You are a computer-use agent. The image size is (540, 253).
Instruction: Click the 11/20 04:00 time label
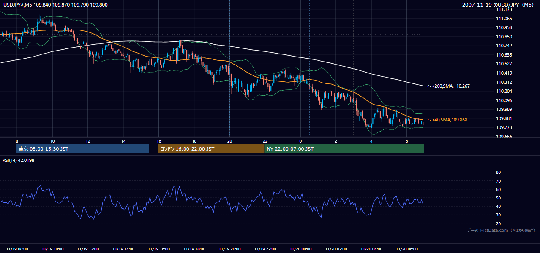tap(371, 249)
